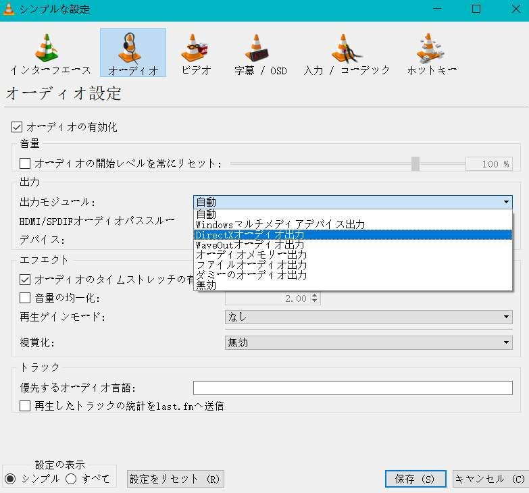Enable sending track stats to last.fm
The height and width of the screenshot is (493, 529).
(x=25, y=406)
